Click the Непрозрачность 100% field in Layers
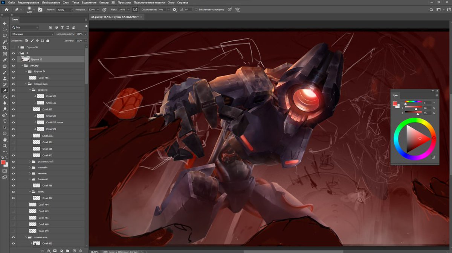The height and width of the screenshot is (253, 452). pos(80,34)
